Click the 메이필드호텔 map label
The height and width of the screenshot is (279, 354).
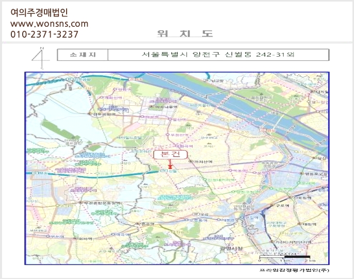(x=129, y=137)
